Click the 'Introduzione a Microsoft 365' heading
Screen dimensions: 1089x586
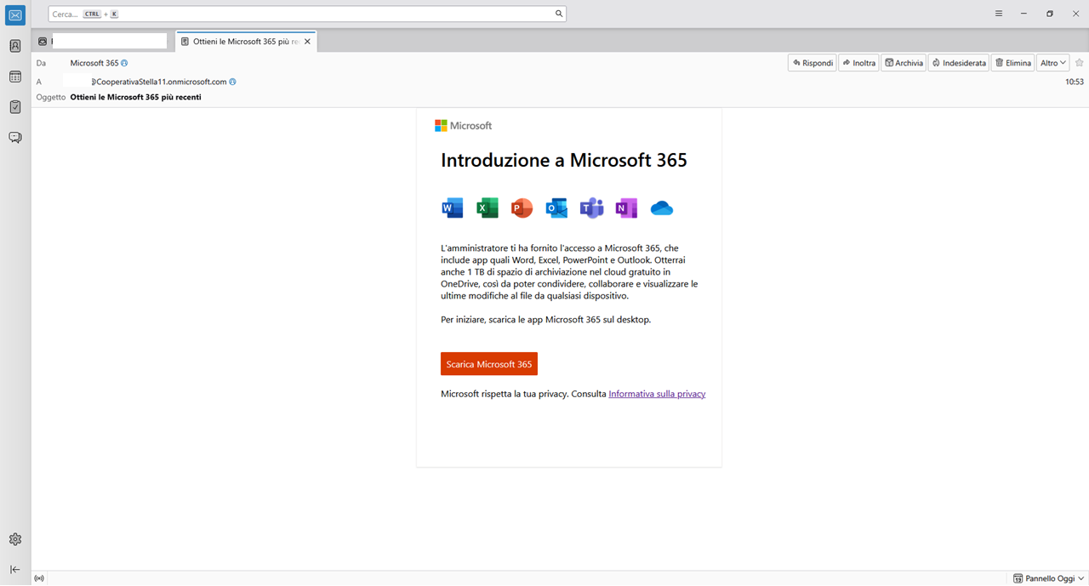pyautogui.click(x=564, y=160)
